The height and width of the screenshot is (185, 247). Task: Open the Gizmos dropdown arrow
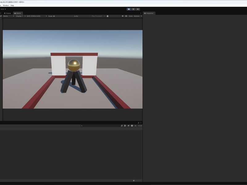[x=141, y=16]
